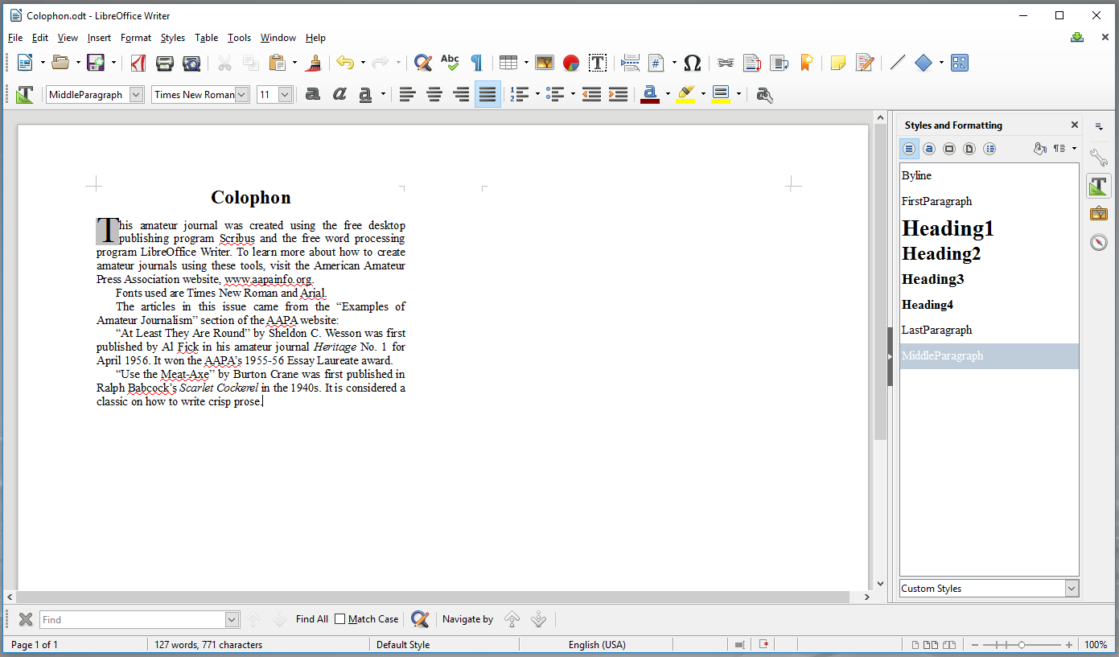This screenshot has height=657, width=1119.
Task: Insert a comment note
Action: pos(838,63)
